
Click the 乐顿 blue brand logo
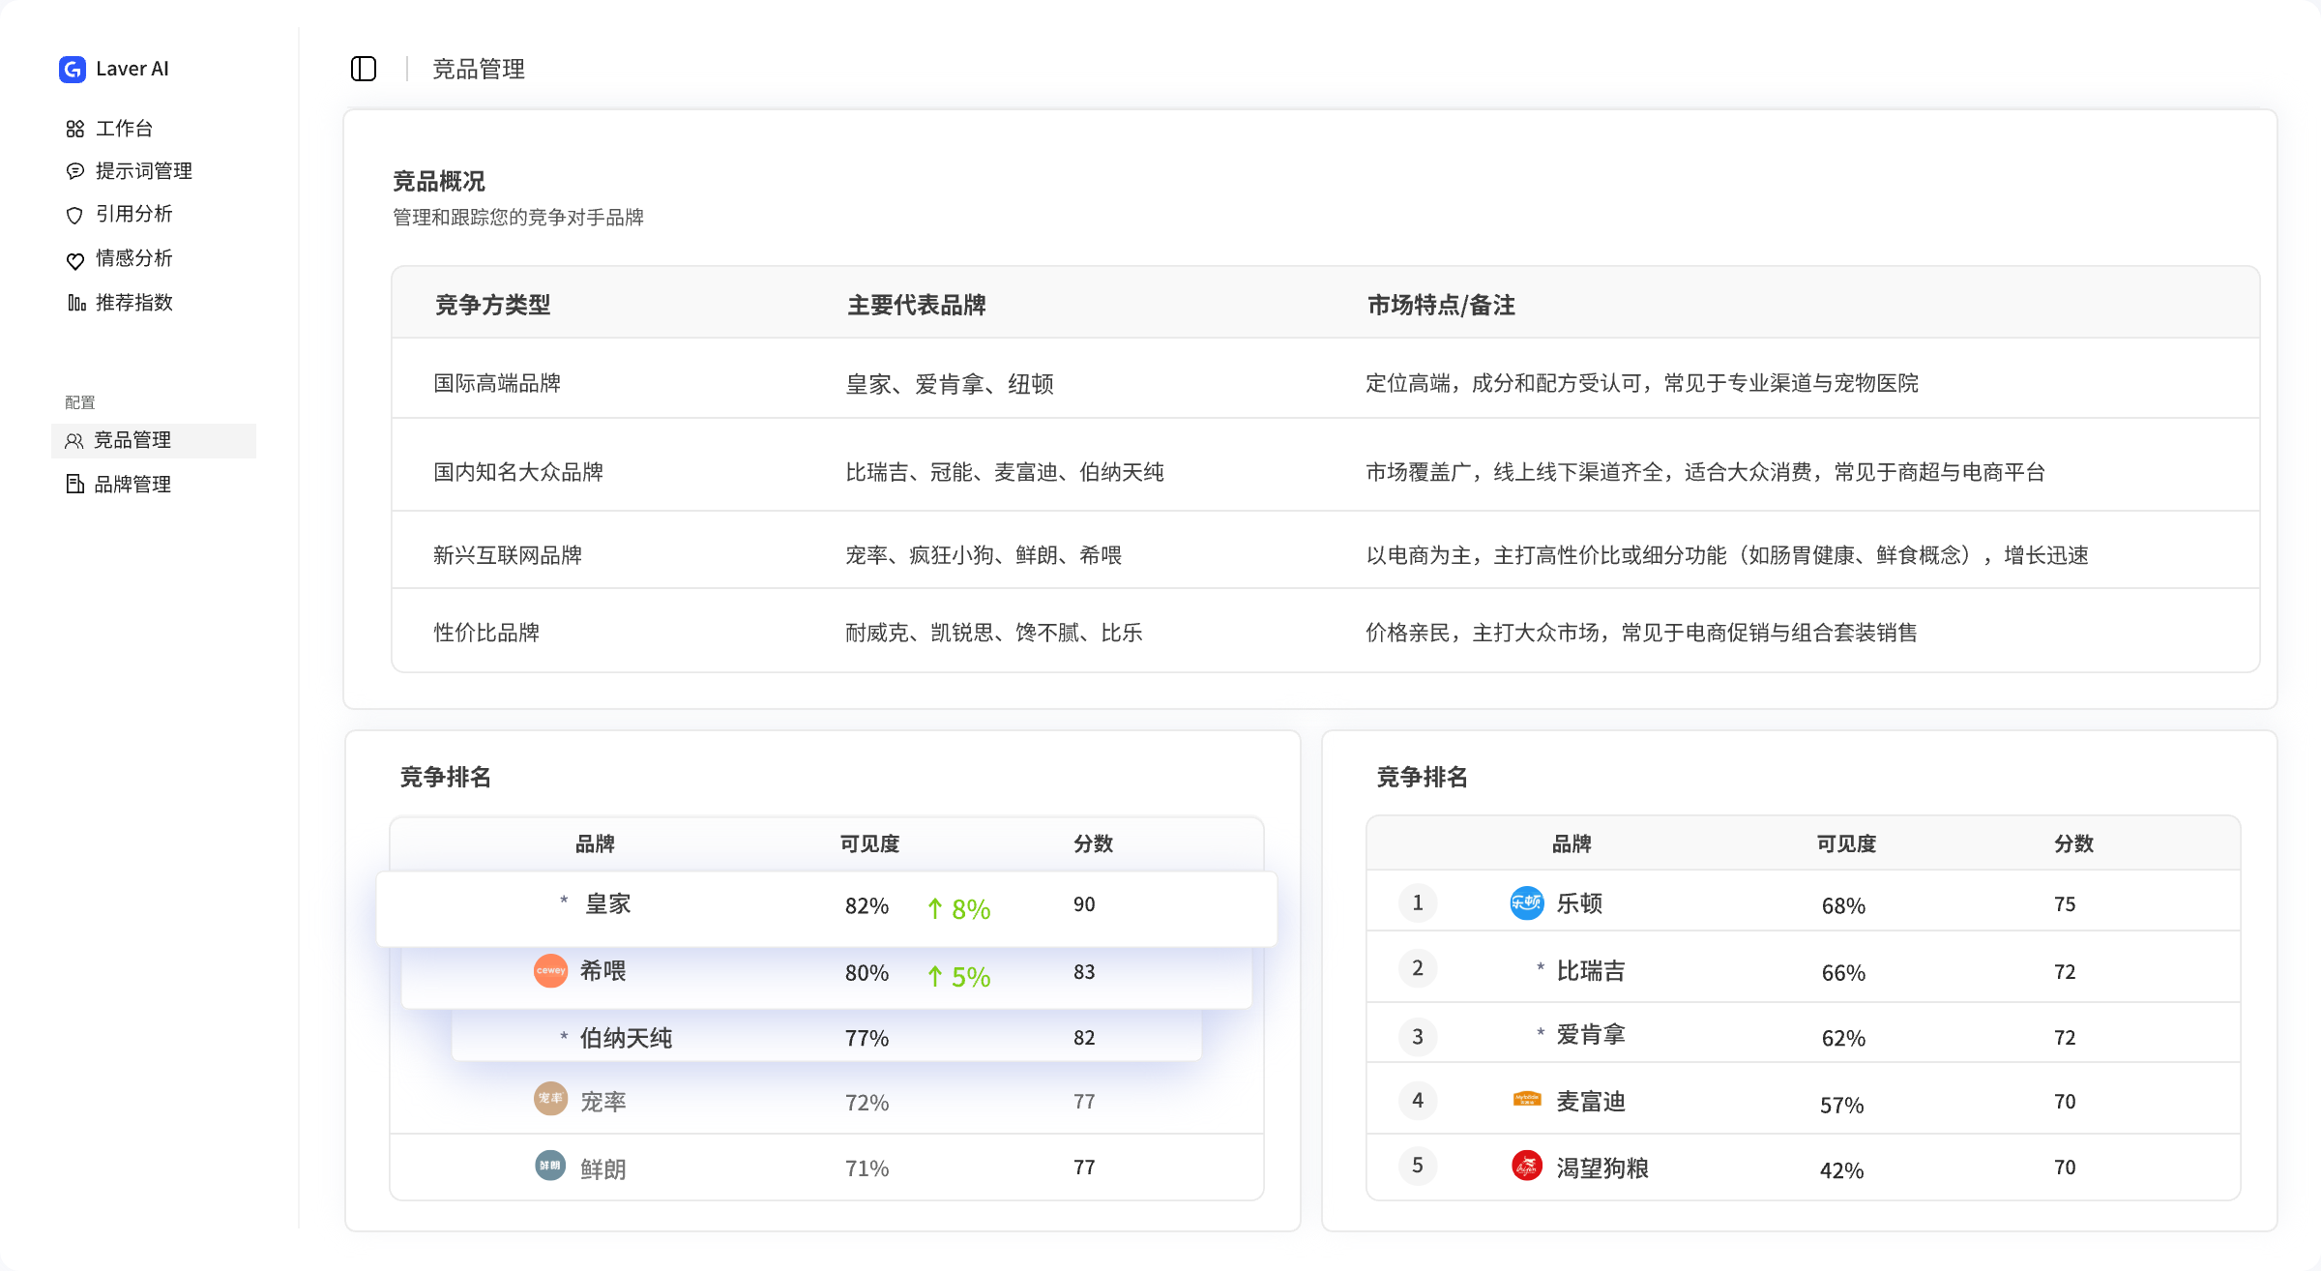pos(1526,903)
